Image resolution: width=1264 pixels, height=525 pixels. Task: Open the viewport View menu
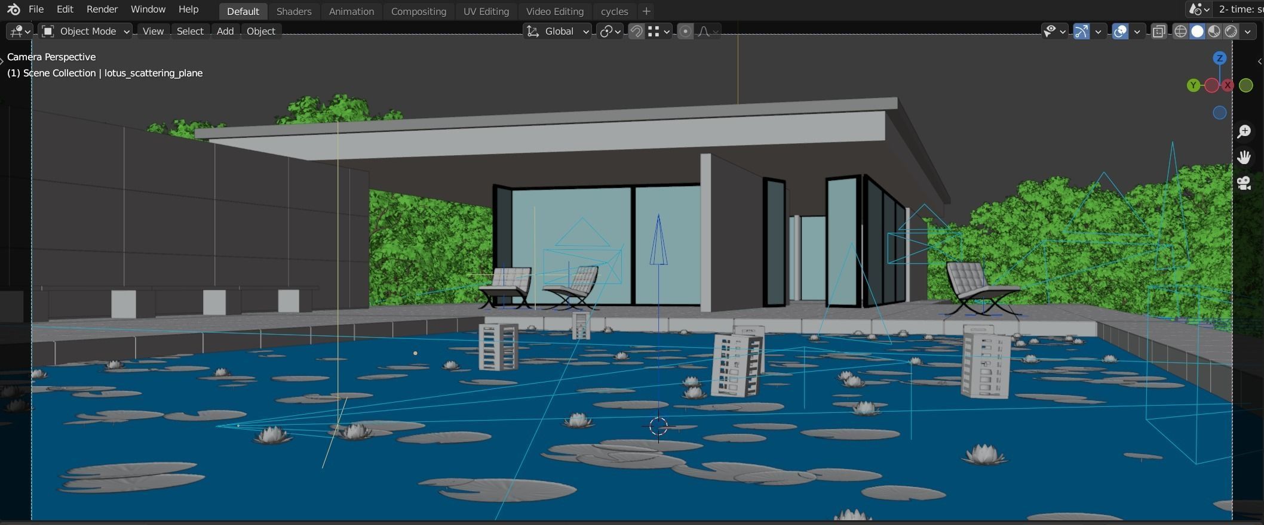(x=153, y=31)
